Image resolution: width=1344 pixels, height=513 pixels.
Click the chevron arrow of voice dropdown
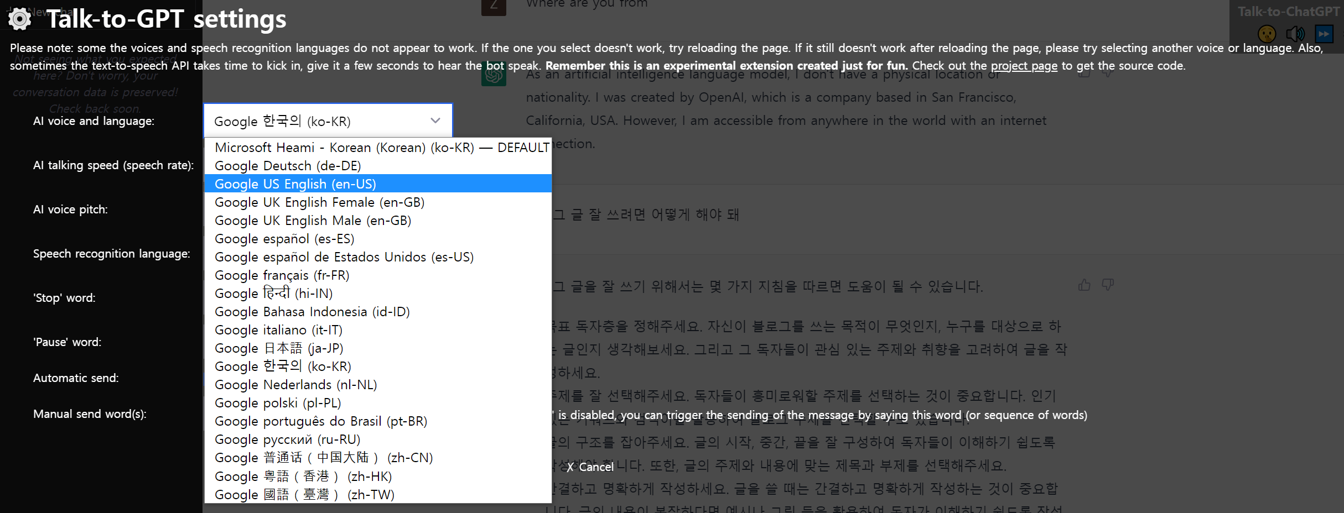pyautogui.click(x=435, y=121)
